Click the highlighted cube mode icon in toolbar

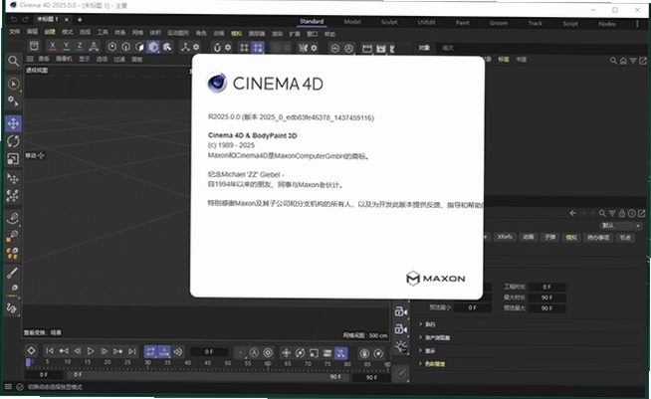click(x=153, y=47)
